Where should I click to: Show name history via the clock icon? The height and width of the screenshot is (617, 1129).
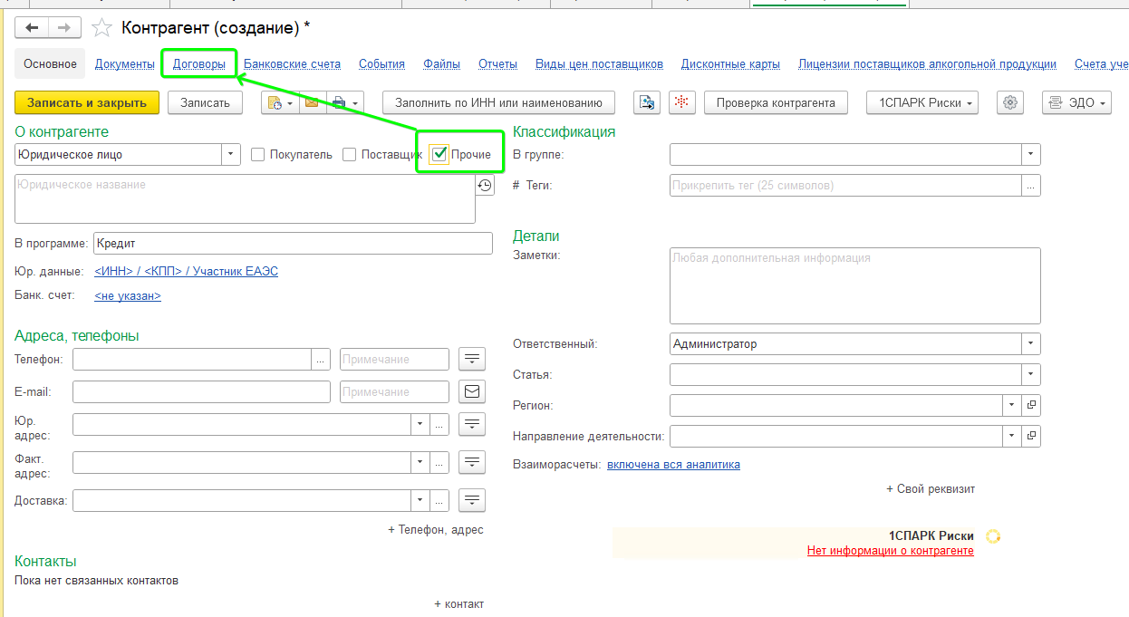485,185
